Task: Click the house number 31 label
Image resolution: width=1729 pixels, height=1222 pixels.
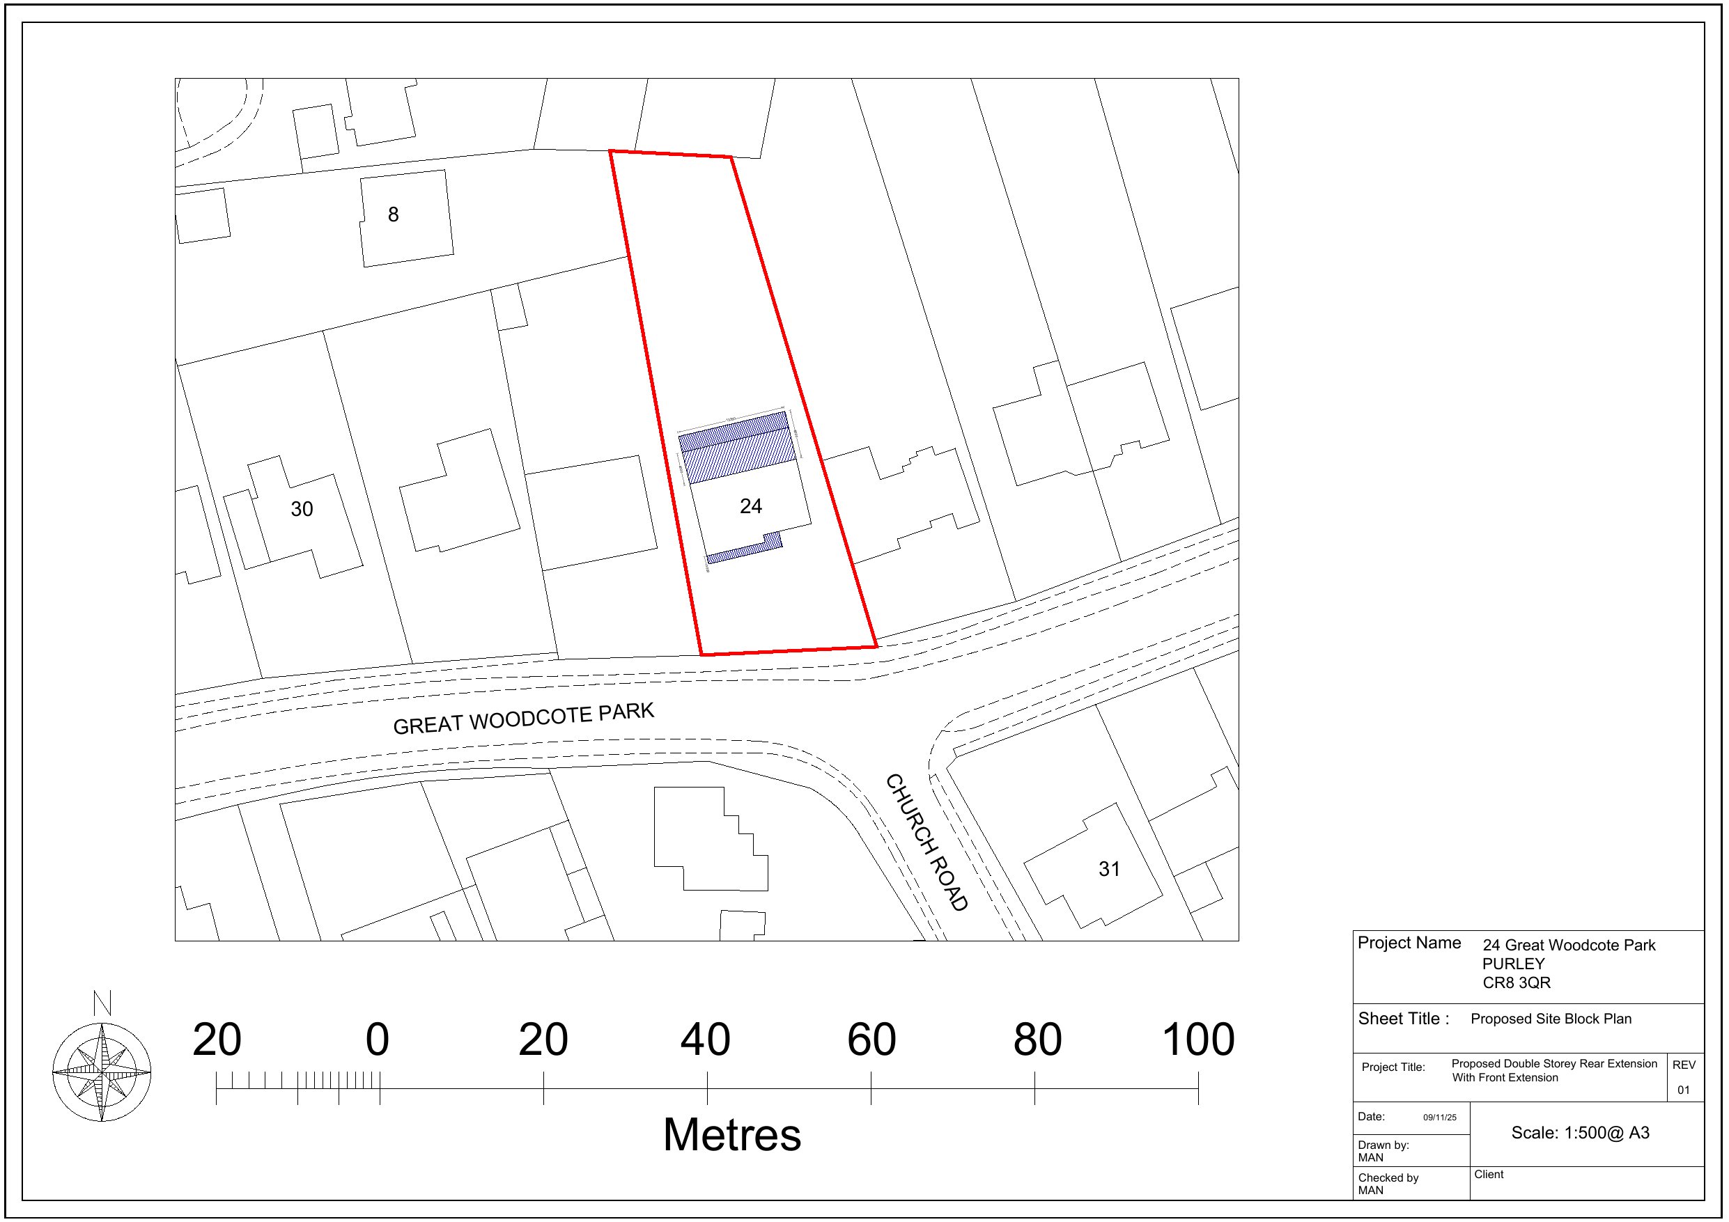Action: (x=1108, y=869)
